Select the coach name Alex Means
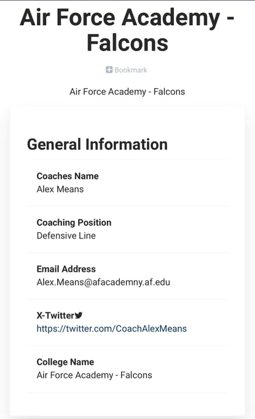This screenshot has width=255, height=419. click(60, 189)
